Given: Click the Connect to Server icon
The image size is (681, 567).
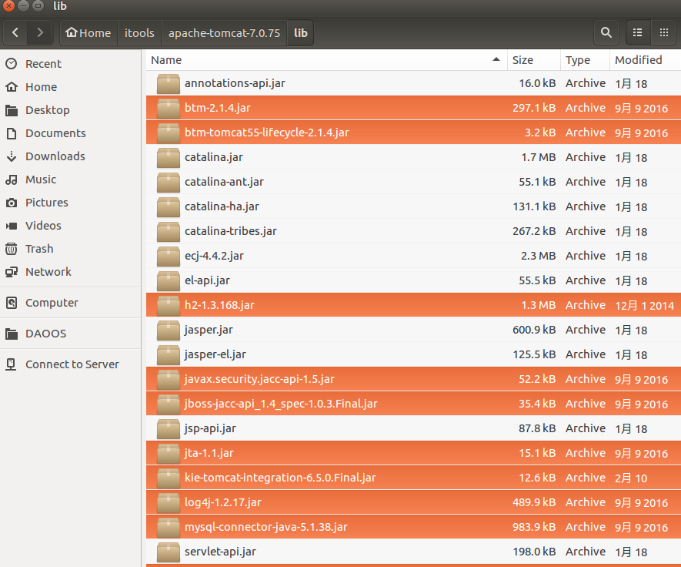Looking at the screenshot, I should coord(12,364).
